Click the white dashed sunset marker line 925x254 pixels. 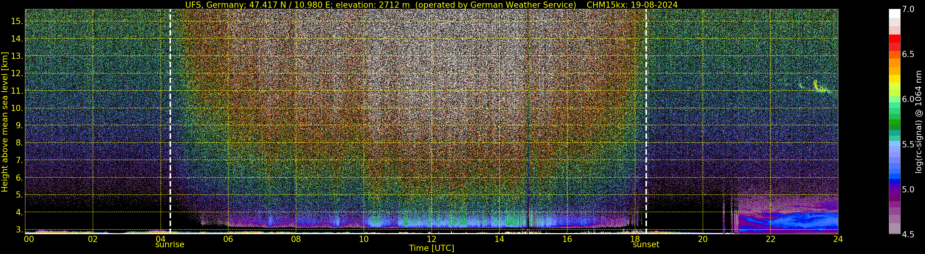pyautogui.click(x=646, y=121)
